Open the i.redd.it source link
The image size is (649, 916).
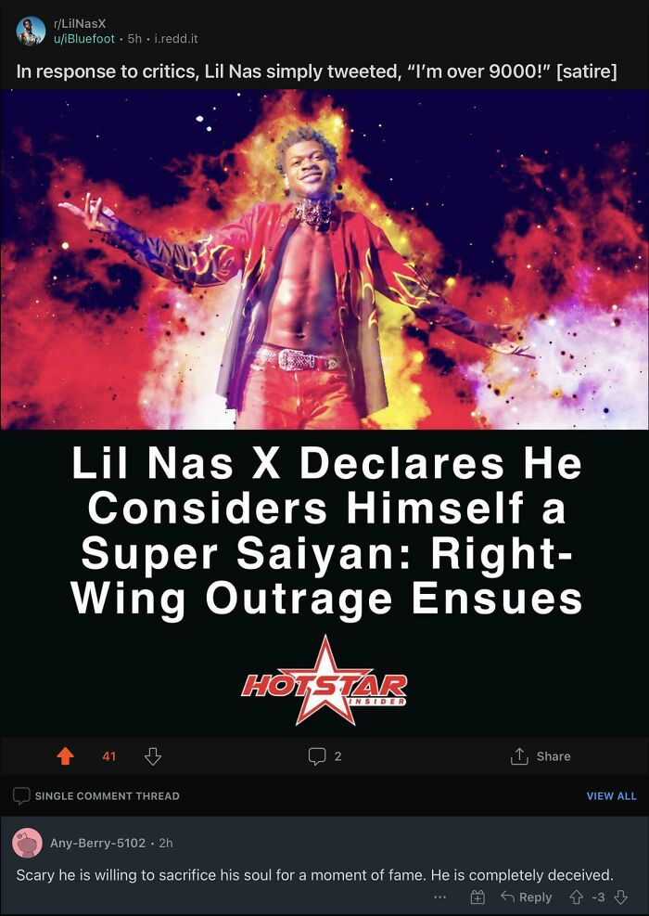[x=175, y=39]
